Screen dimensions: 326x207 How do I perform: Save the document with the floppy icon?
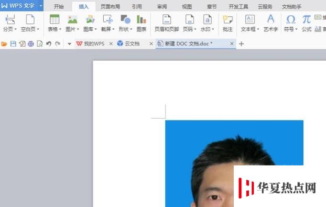click(x=13, y=44)
